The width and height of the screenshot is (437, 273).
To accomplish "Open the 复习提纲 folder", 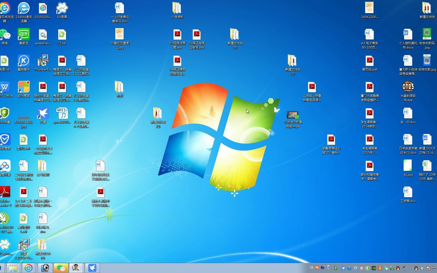I will click(43, 168).
